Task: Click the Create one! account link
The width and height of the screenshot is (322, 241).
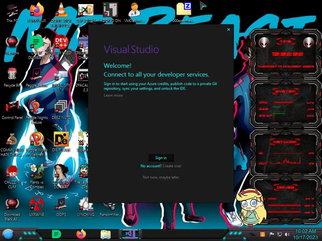Action: point(172,166)
